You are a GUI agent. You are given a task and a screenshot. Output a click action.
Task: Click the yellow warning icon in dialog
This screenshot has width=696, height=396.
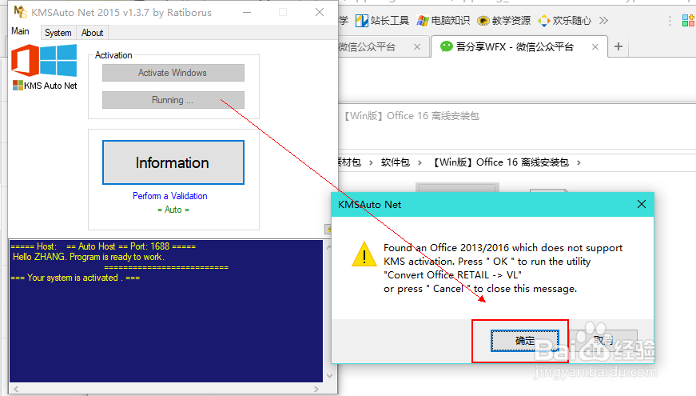364,254
